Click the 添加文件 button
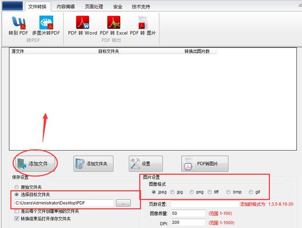The width and height of the screenshot is (302, 228). tap(35, 164)
